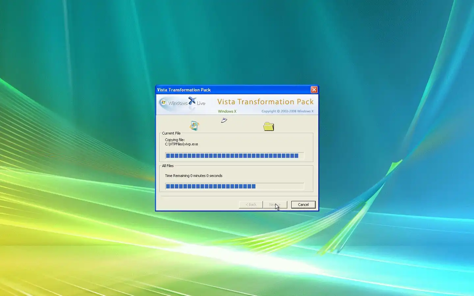Click the 'Copying file:' label
The width and height of the screenshot is (474, 296).
click(175, 140)
